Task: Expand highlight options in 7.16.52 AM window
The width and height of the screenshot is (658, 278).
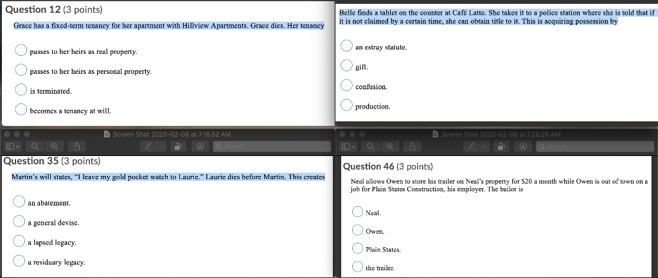Action: coord(161,146)
